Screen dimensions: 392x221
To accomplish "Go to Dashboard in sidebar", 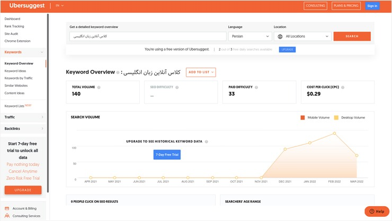I will [12, 19].
